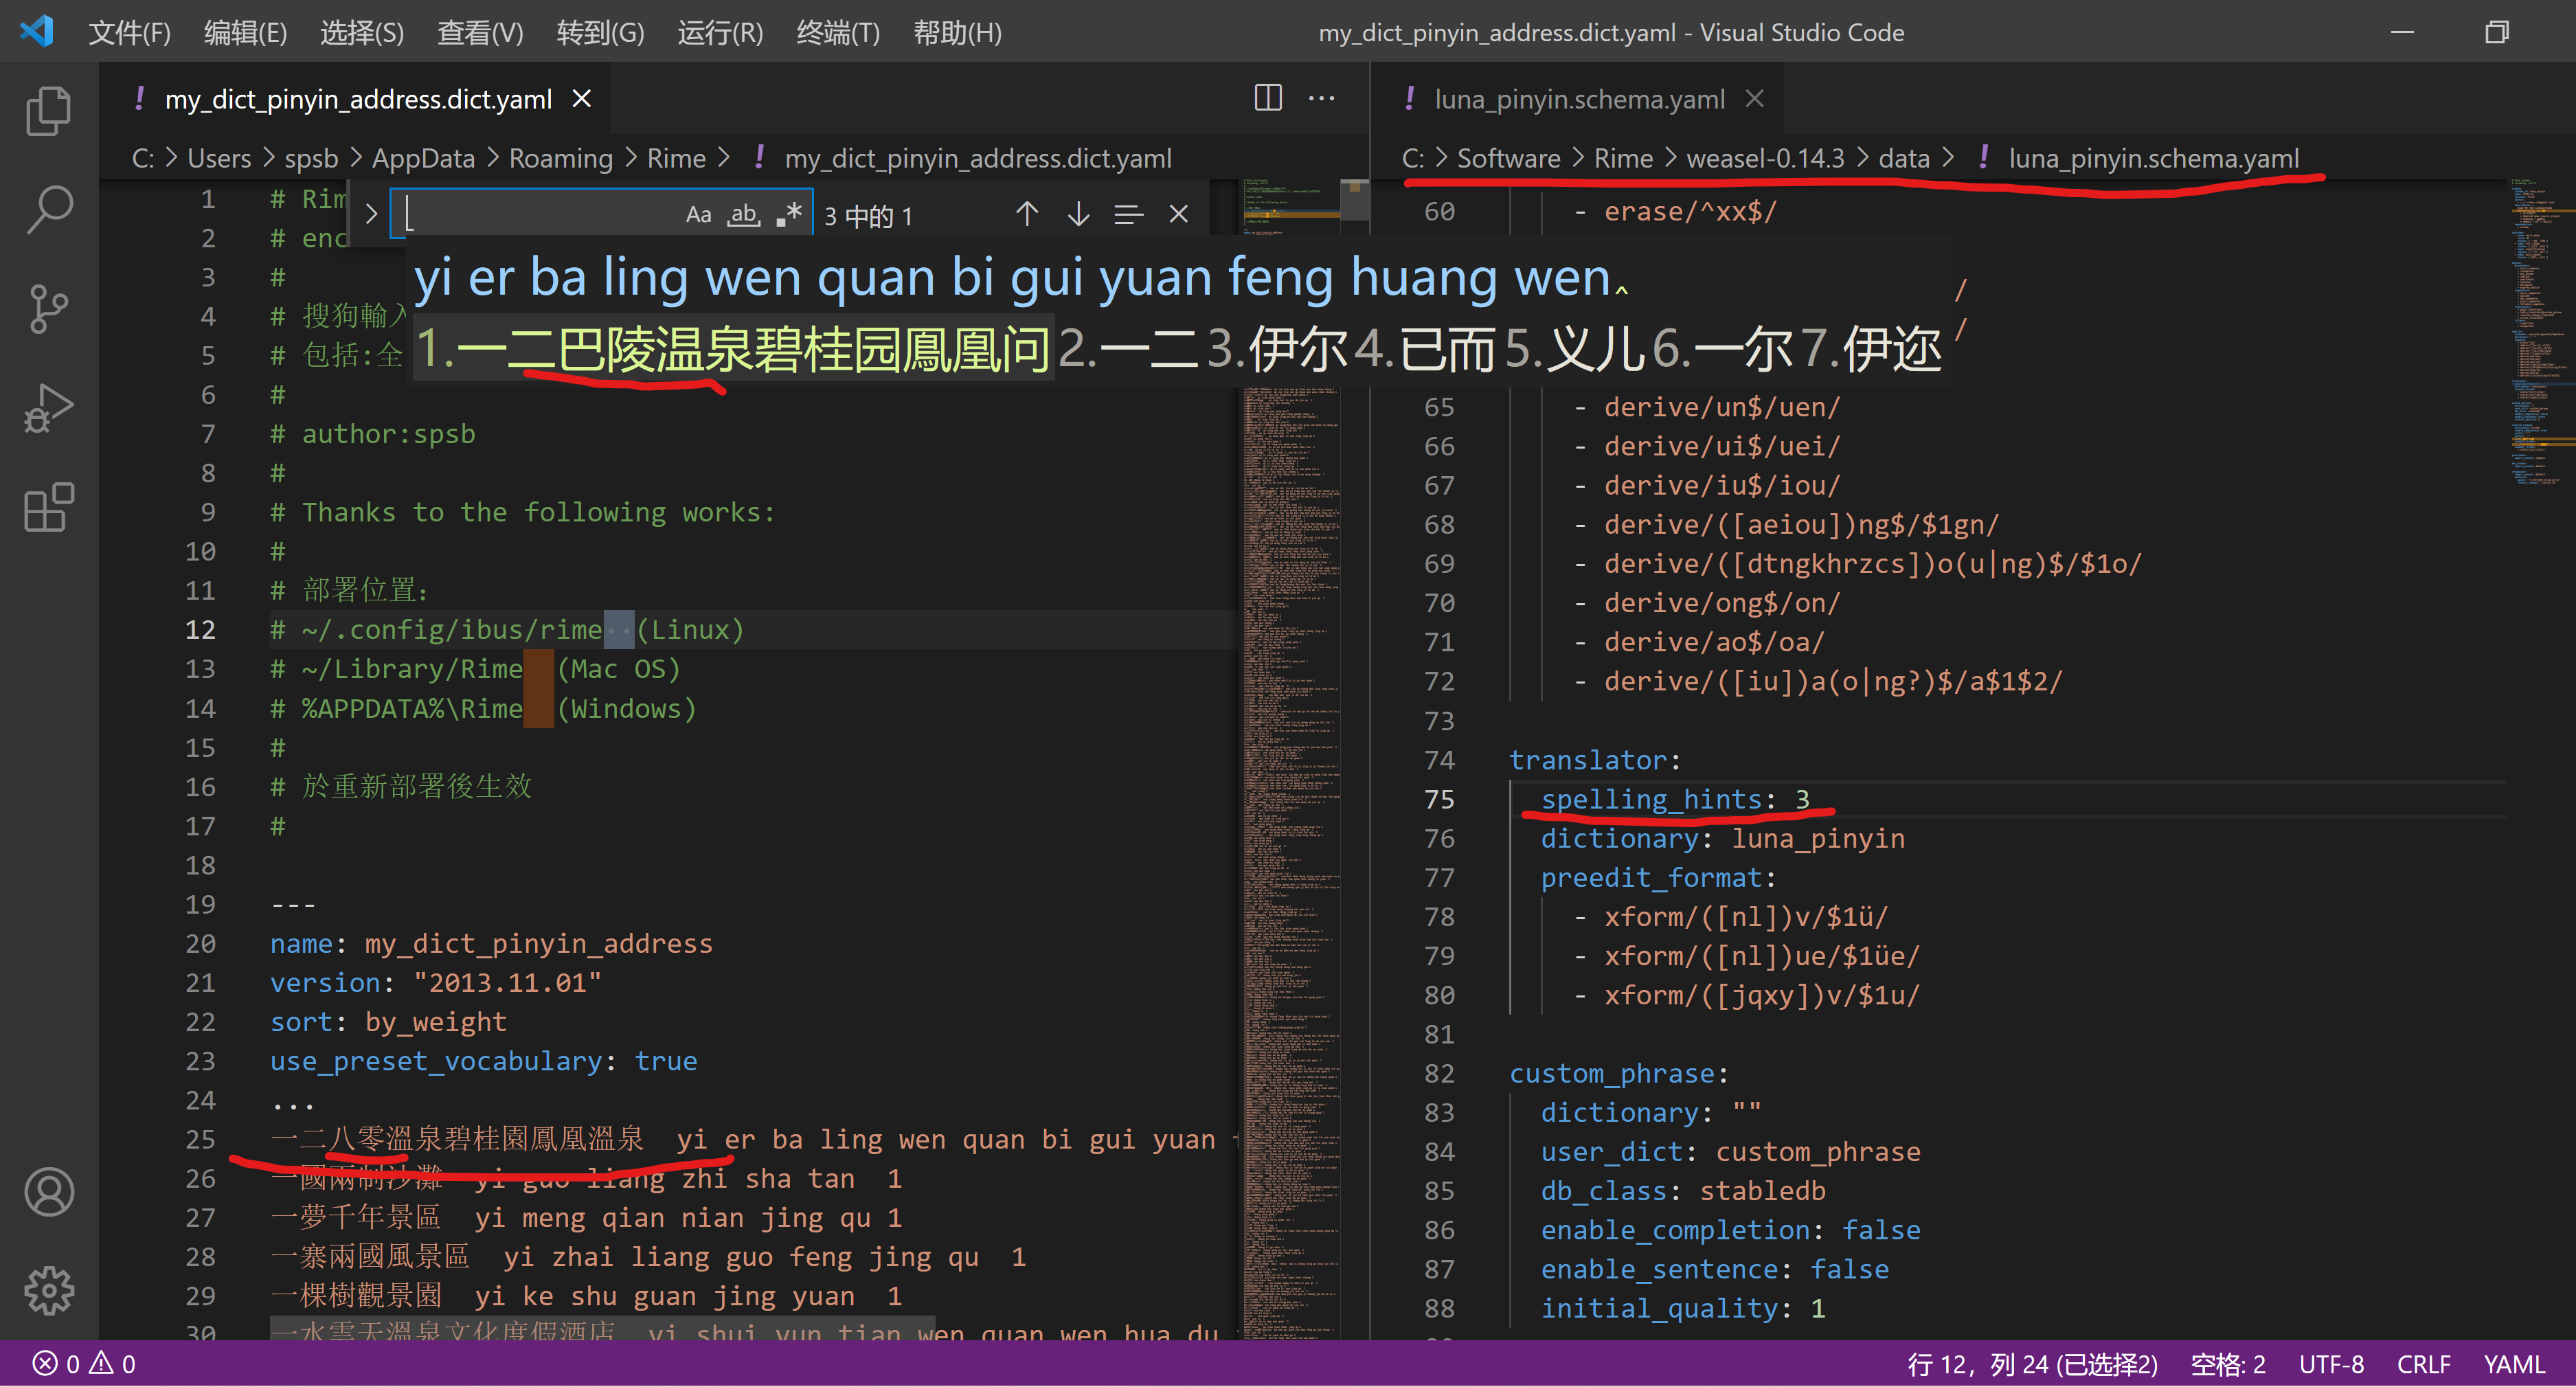Image resolution: width=2576 pixels, height=1387 pixels.
Task: Open the Search panel
Action: (49, 208)
